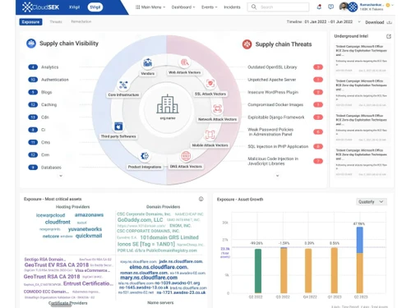Click cloudfront in hosting providers cloud

point(58,222)
